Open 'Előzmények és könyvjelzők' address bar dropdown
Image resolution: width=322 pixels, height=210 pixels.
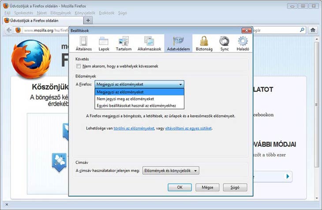(x=171, y=170)
